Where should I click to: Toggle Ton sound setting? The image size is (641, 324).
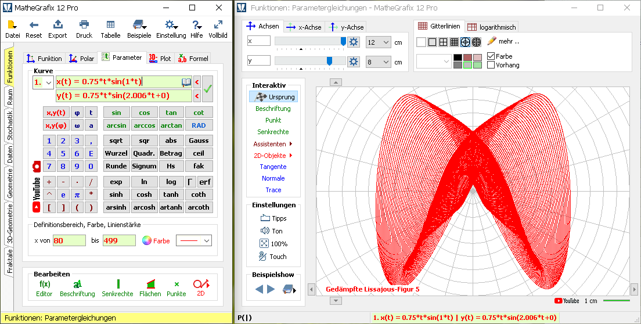click(272, 231)
